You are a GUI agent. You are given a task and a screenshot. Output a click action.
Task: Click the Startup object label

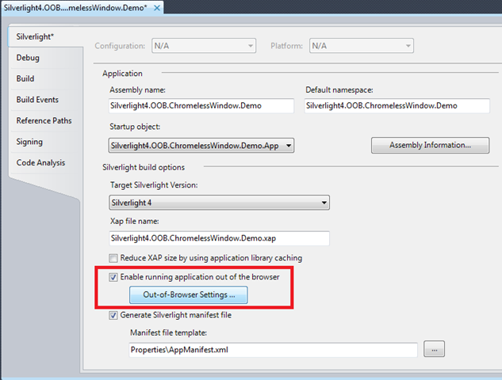(x=135, y=127)
